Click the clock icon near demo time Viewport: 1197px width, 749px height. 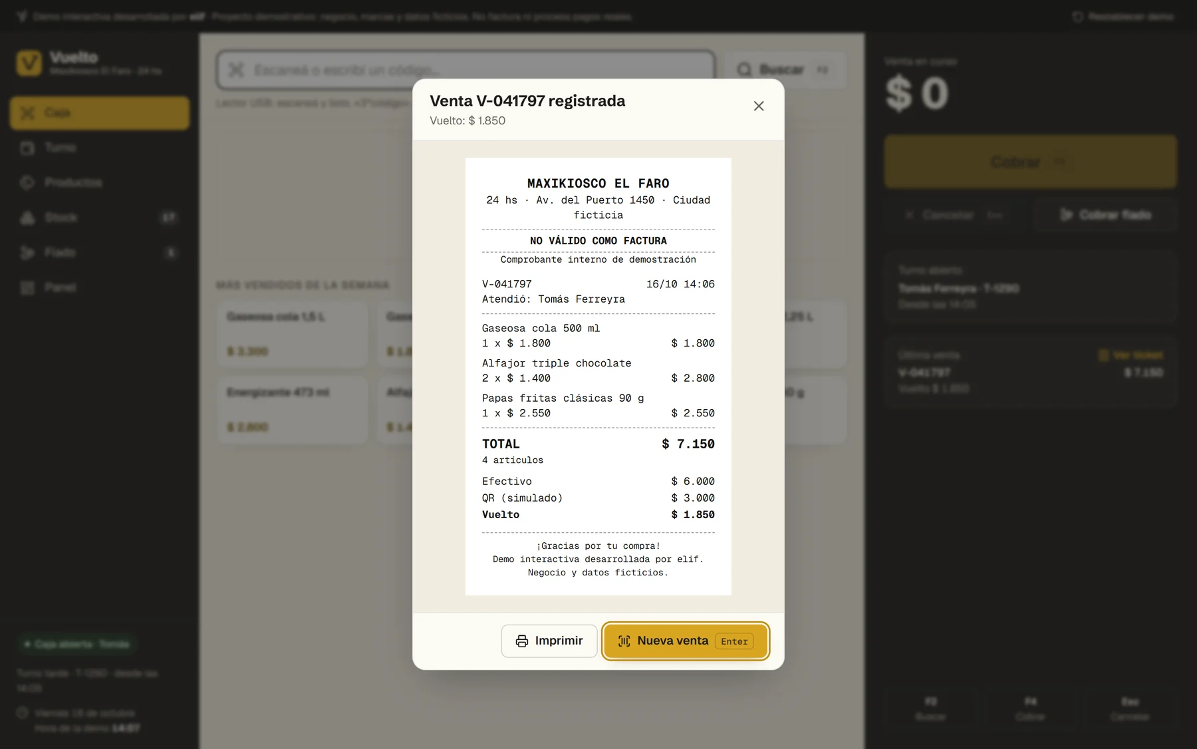tap(22, 713)
